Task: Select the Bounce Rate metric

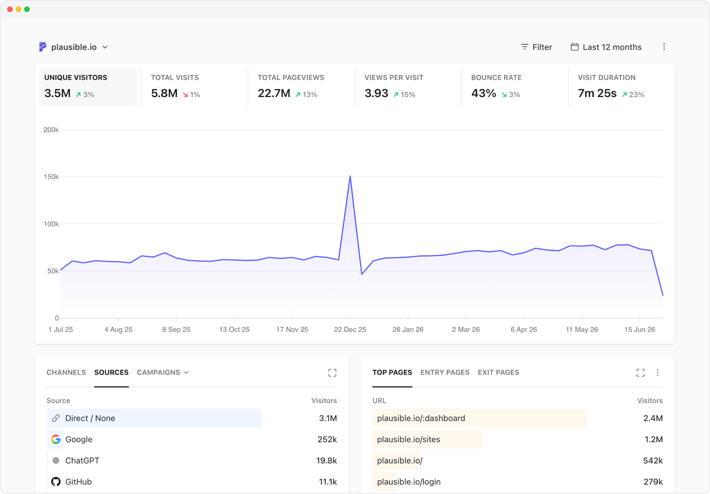Action: point(514,87)
